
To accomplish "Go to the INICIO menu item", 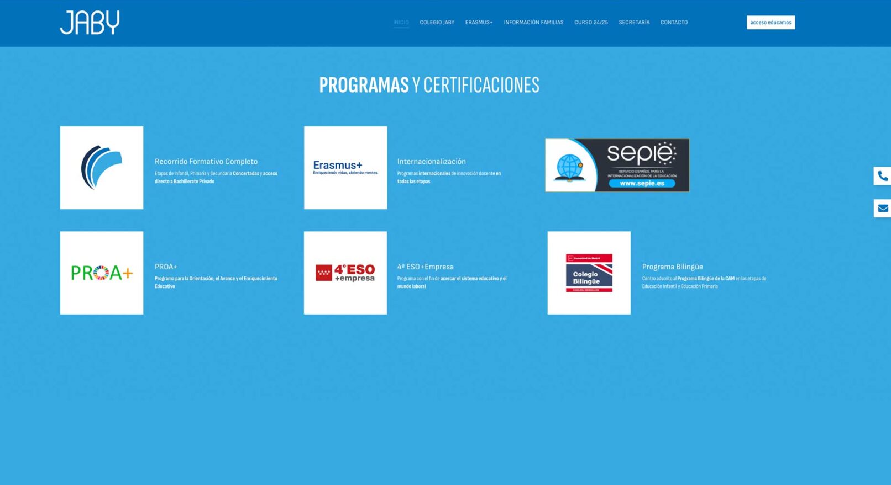I will pos(401,23).
